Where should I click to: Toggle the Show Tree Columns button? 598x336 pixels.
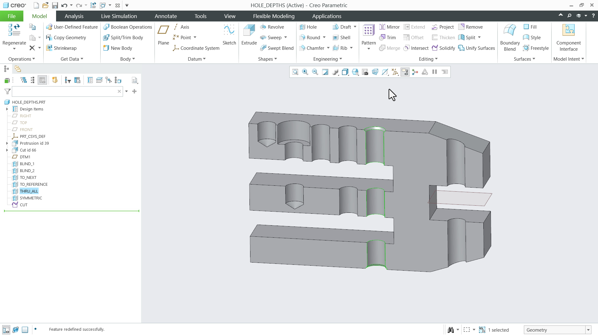(x=42, y=80)
